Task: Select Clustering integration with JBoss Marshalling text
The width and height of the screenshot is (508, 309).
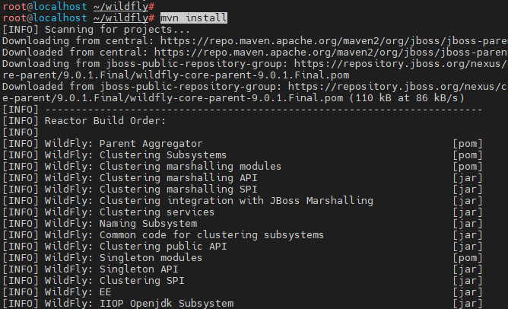Action: click(237, 201)
